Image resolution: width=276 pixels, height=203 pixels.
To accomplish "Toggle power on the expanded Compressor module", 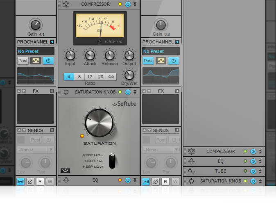I will (128, 4).
